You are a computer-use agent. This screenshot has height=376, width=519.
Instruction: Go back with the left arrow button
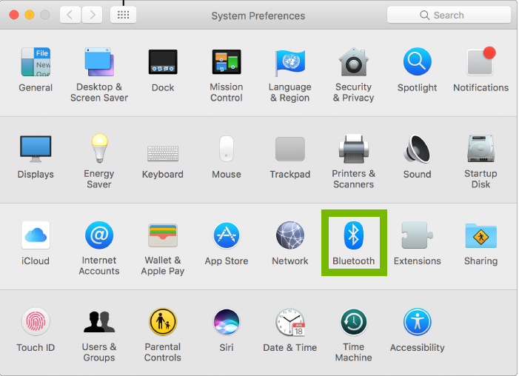coord(70,15)
